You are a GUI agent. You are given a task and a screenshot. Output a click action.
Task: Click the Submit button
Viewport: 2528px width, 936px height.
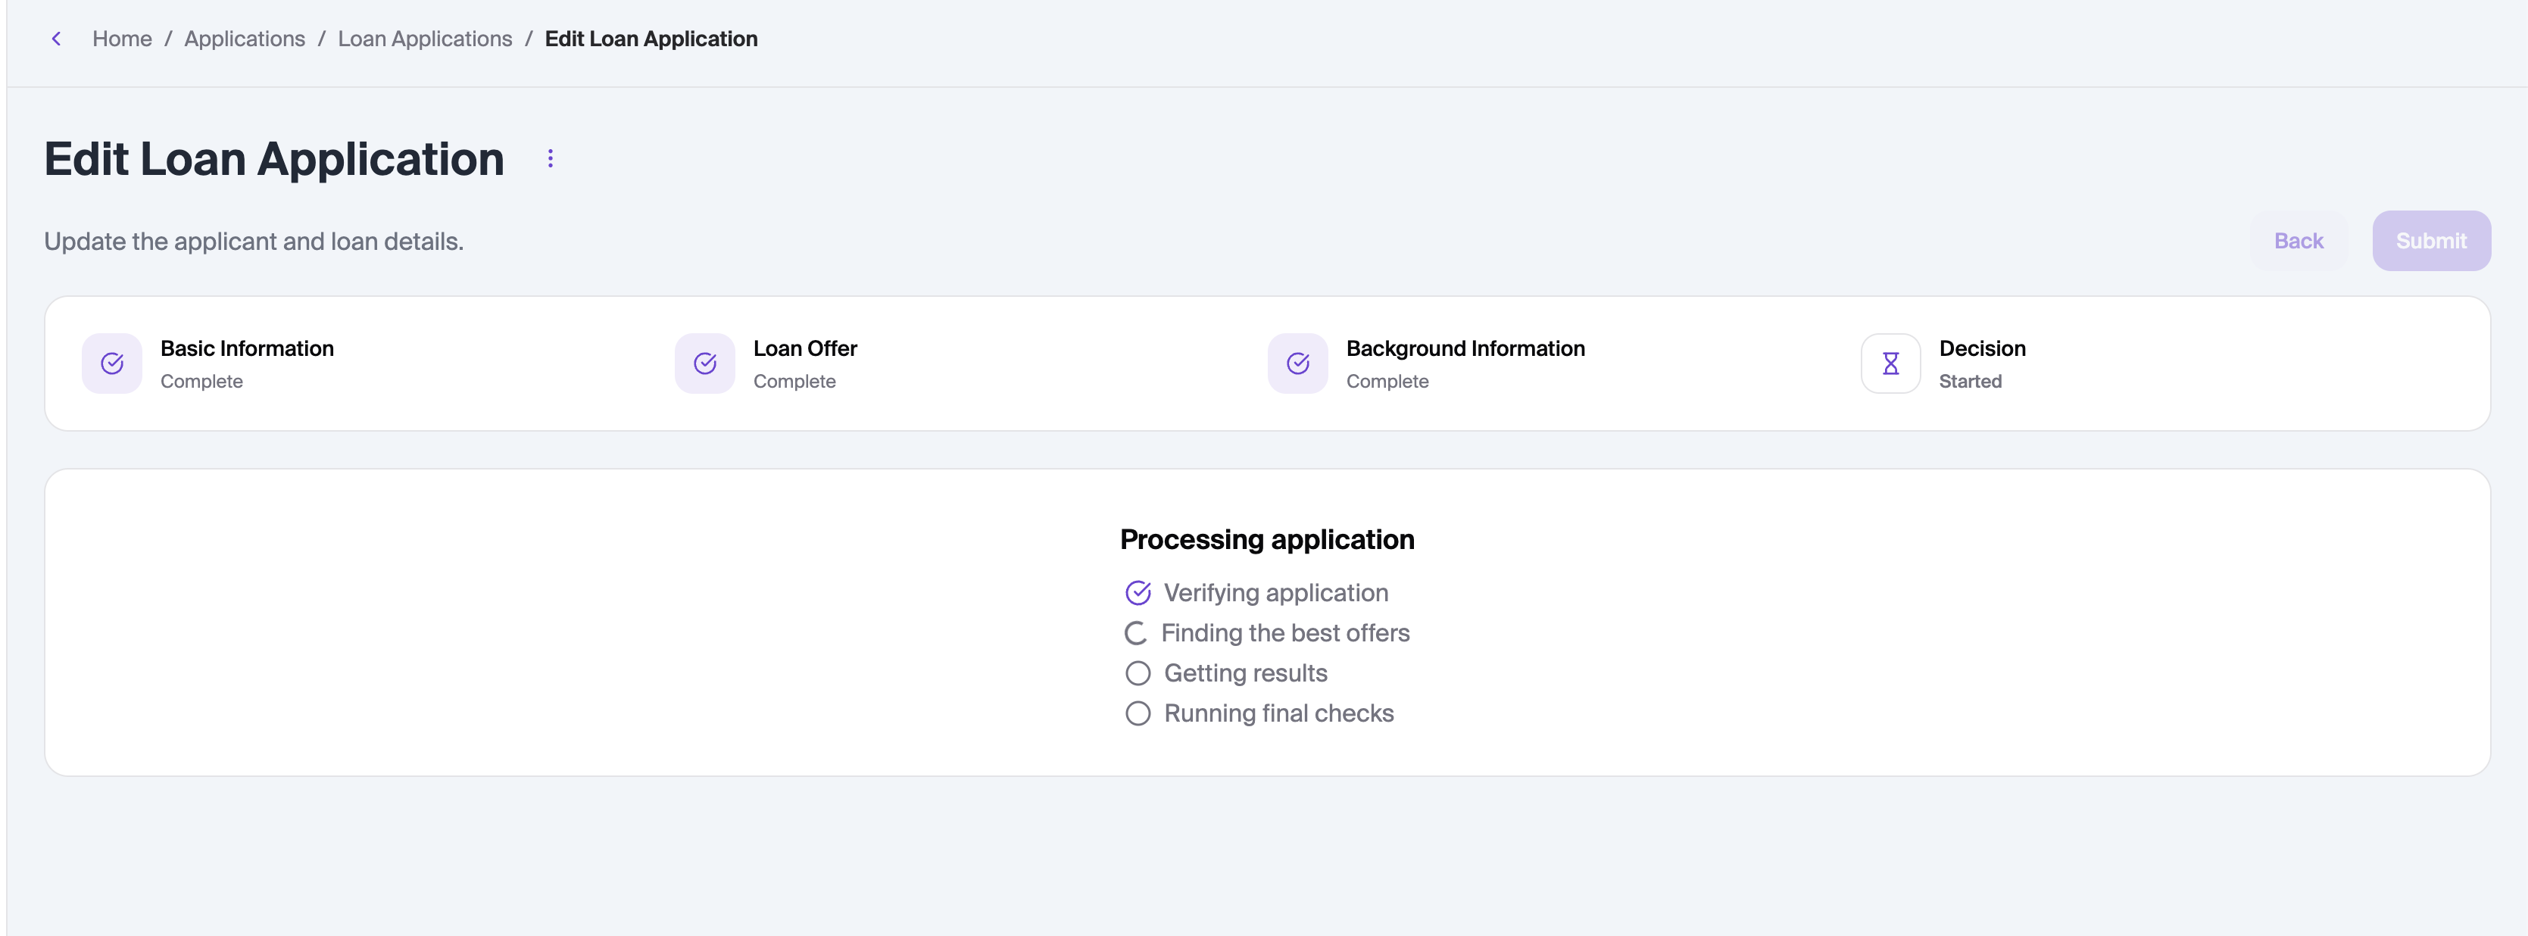click(2431, 240)
